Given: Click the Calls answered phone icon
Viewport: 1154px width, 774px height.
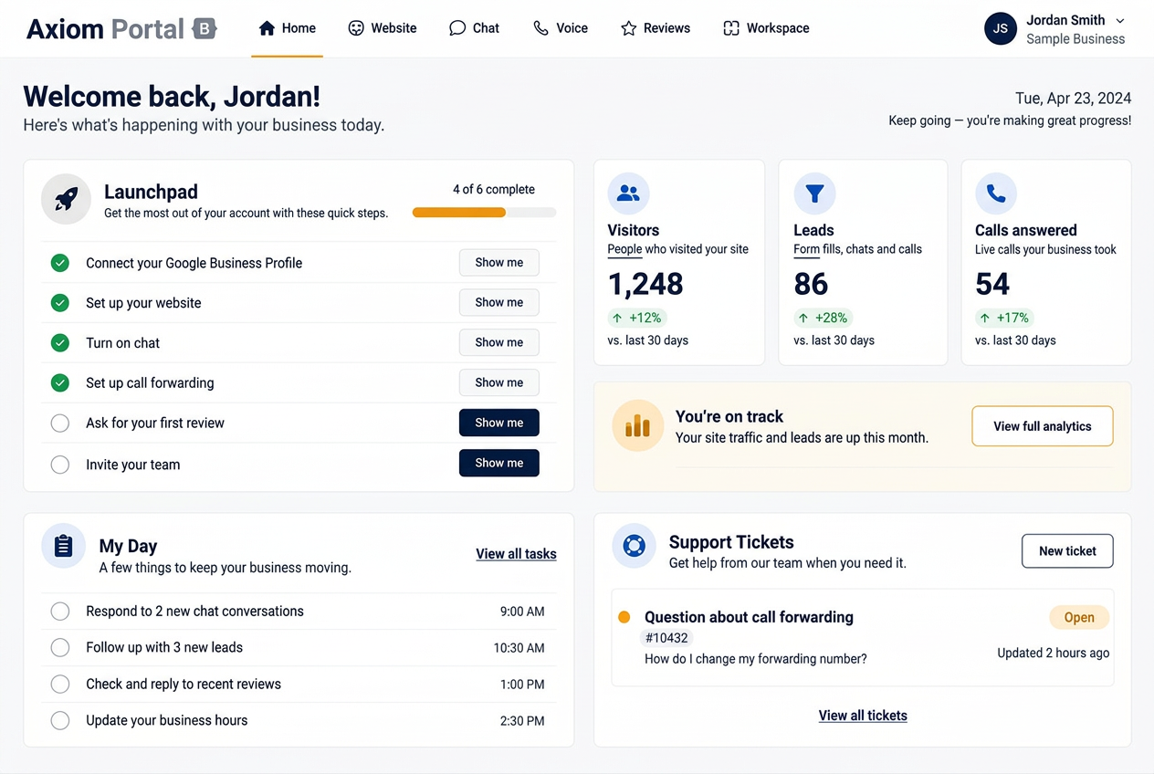Looking at the screenshot, I should (996, 193).
